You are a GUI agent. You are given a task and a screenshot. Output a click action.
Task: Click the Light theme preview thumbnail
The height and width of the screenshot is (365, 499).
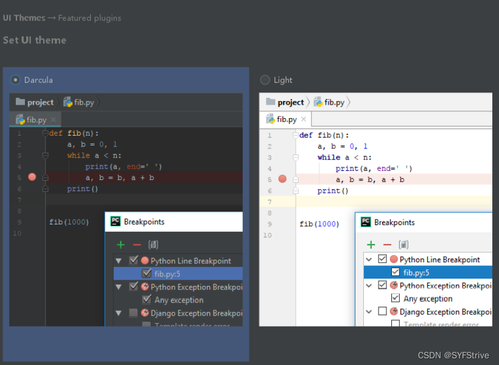pos(375,209)
